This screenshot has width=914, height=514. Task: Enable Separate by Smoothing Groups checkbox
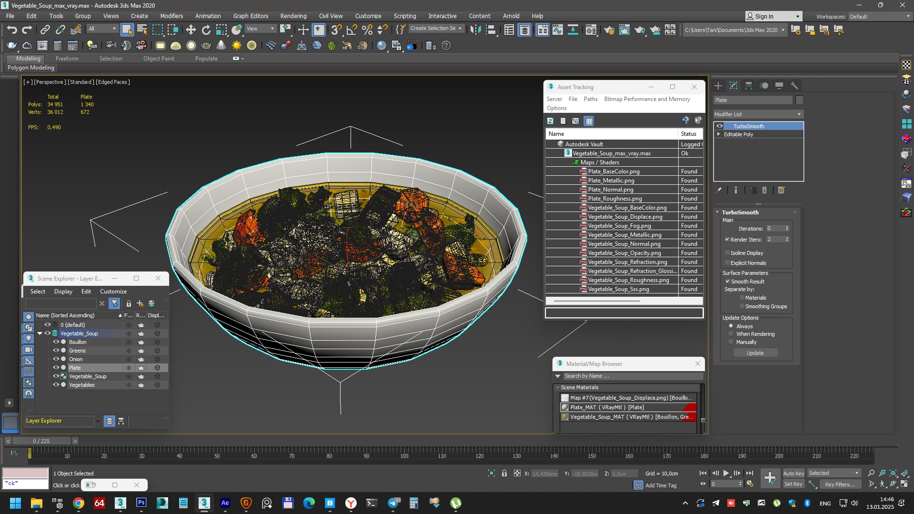click(742, 306)
